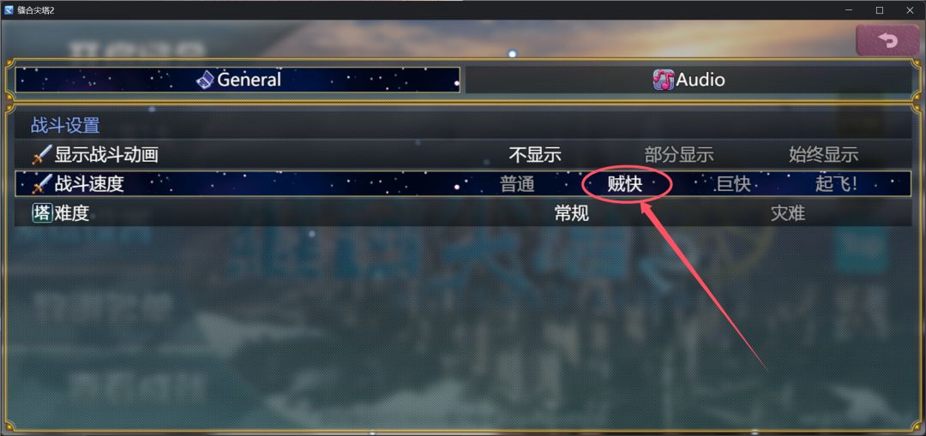Click the 显示战斗动画 setting row label
Viewport: 926px width, 436px height.
point(106,155)
